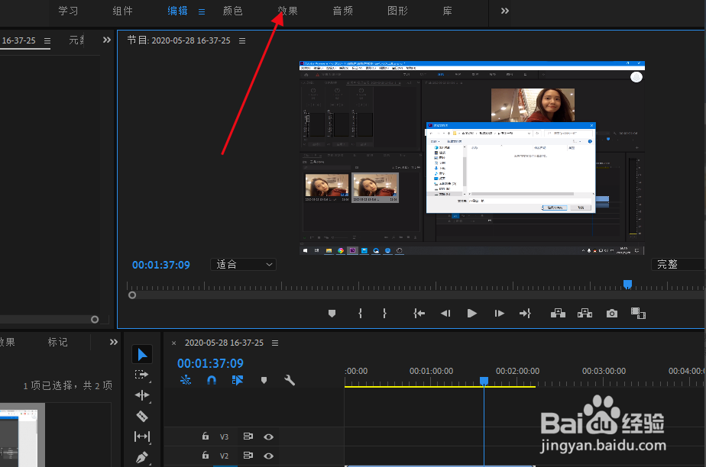Image resolution: width=706 pixels, height=467 pixels.
Task: Open the playback resolution dropdown 完整
Action: point(677,264)
